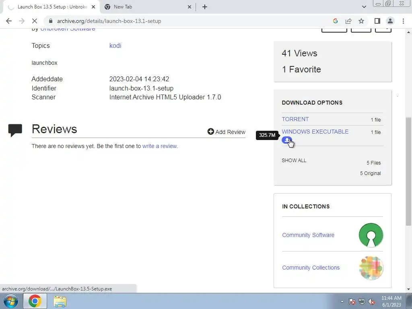412x309 pixels.
Task: Click the tab search dropdown arrow
Action: [x=364, y=7]
